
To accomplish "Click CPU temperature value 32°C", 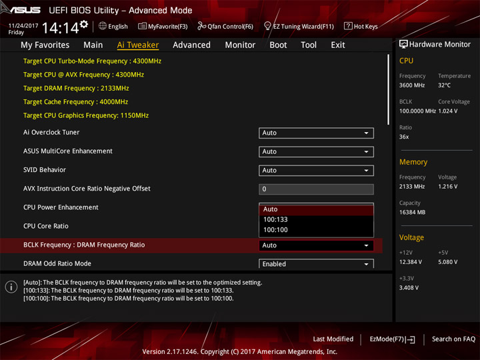I will click(x=444, y=85).
